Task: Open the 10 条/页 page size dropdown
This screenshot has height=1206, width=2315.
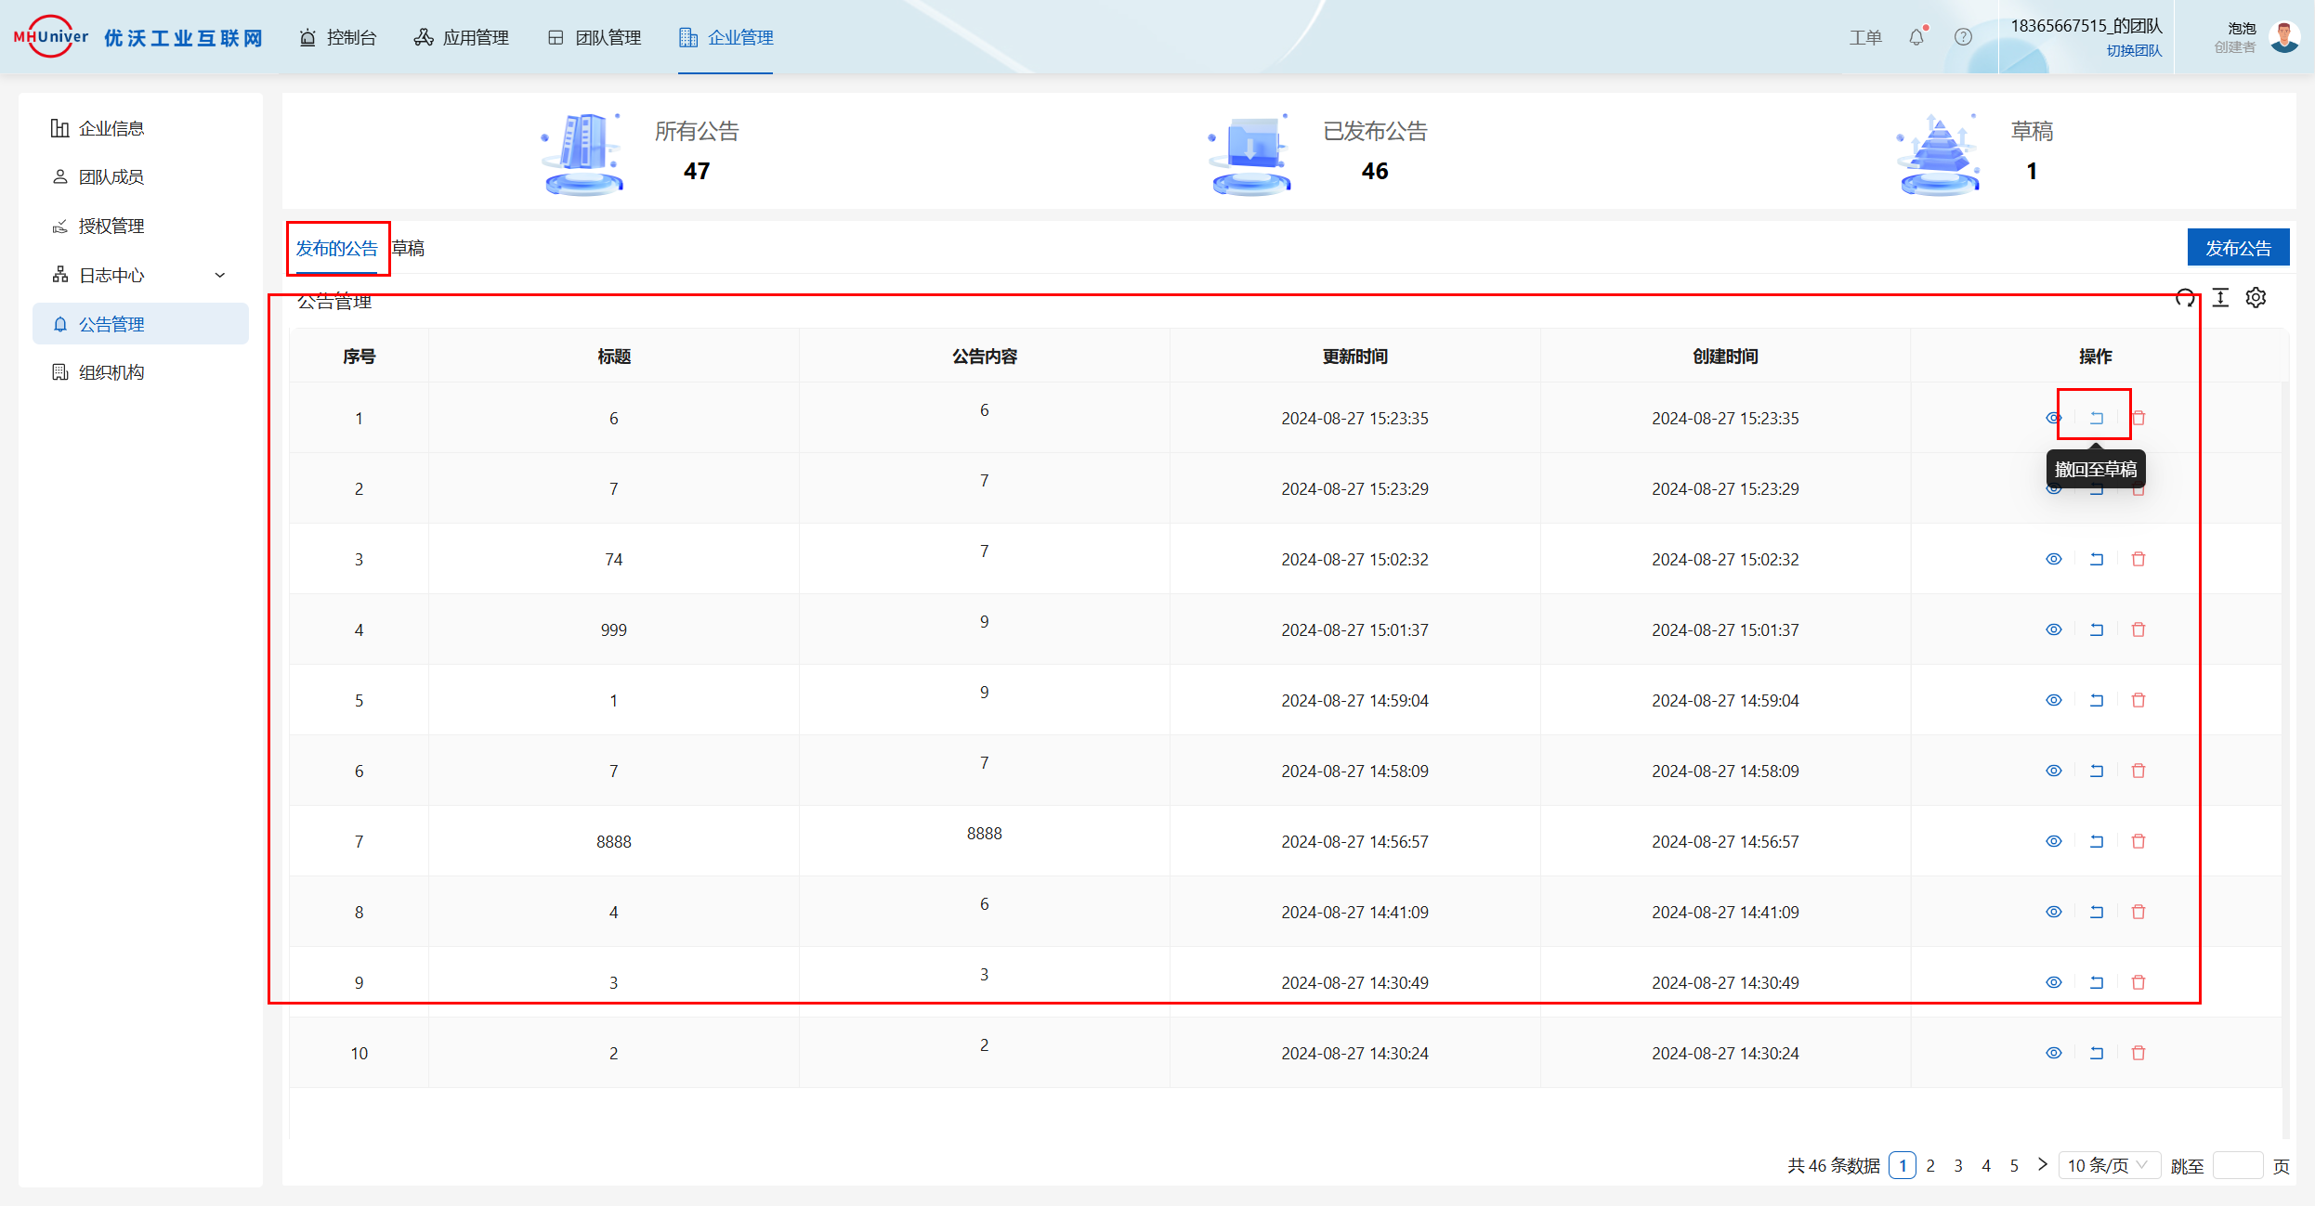Action: (x=2107, y=1165)
